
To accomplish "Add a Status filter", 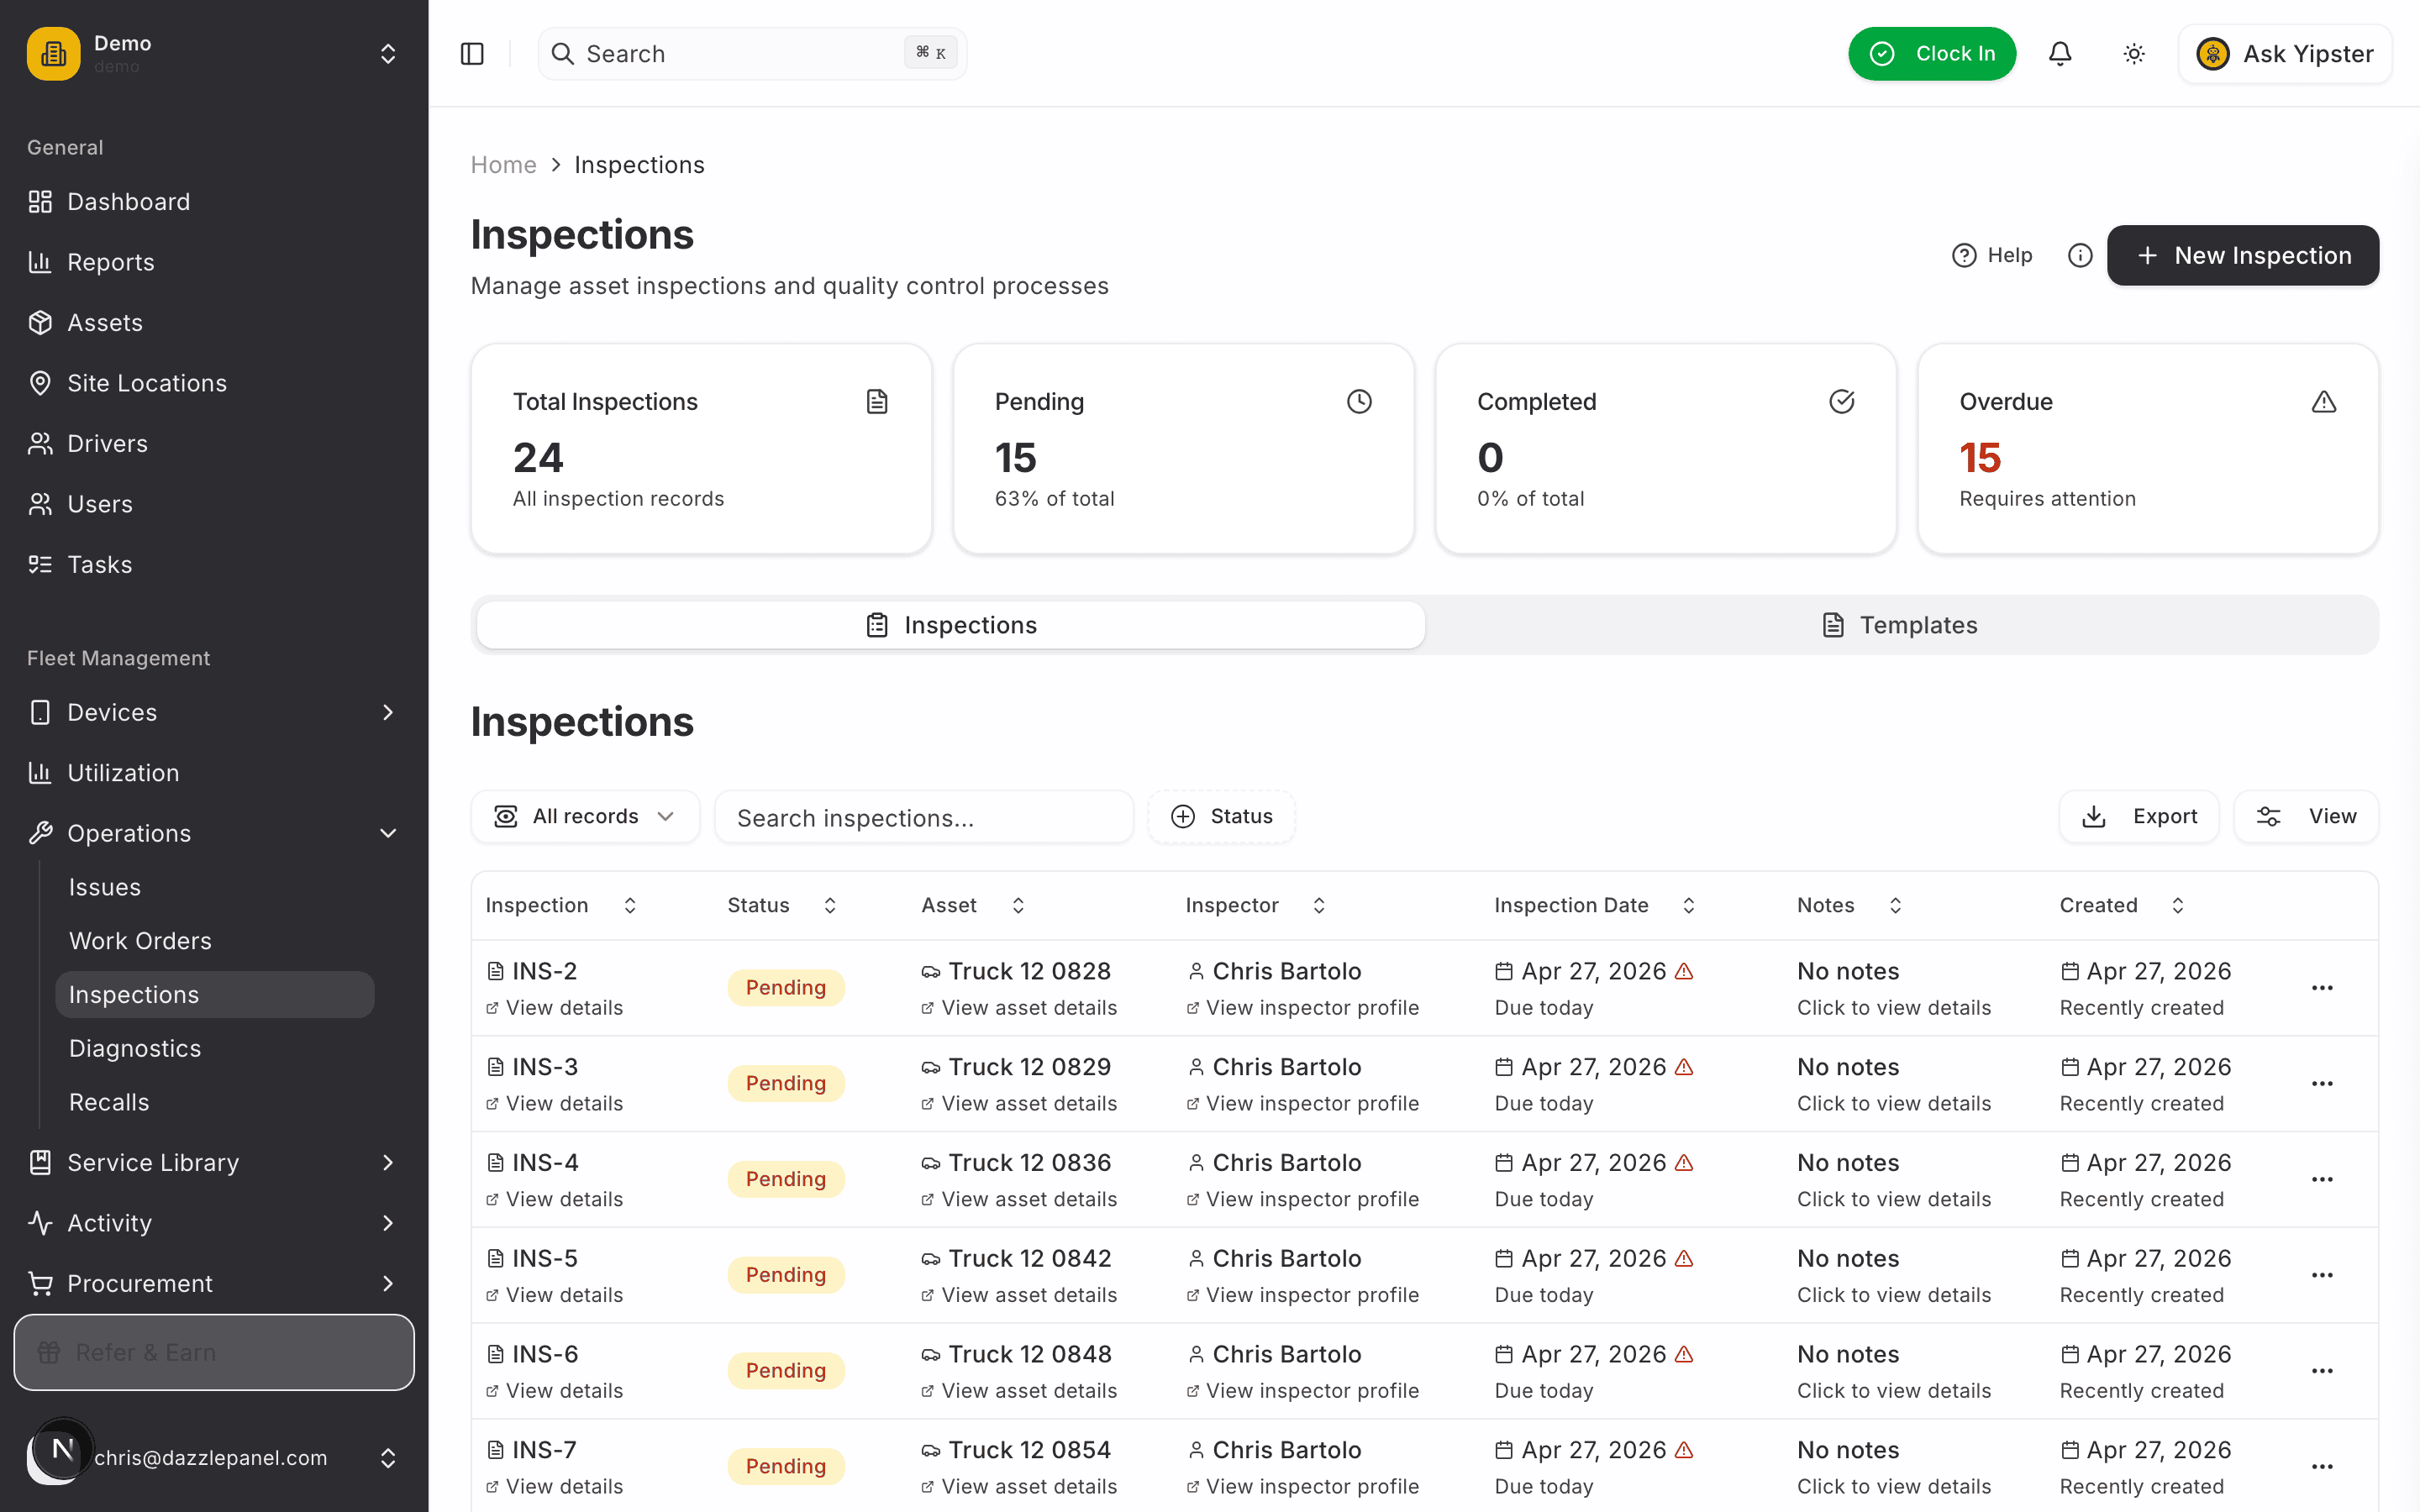I will coord(1221,817).
